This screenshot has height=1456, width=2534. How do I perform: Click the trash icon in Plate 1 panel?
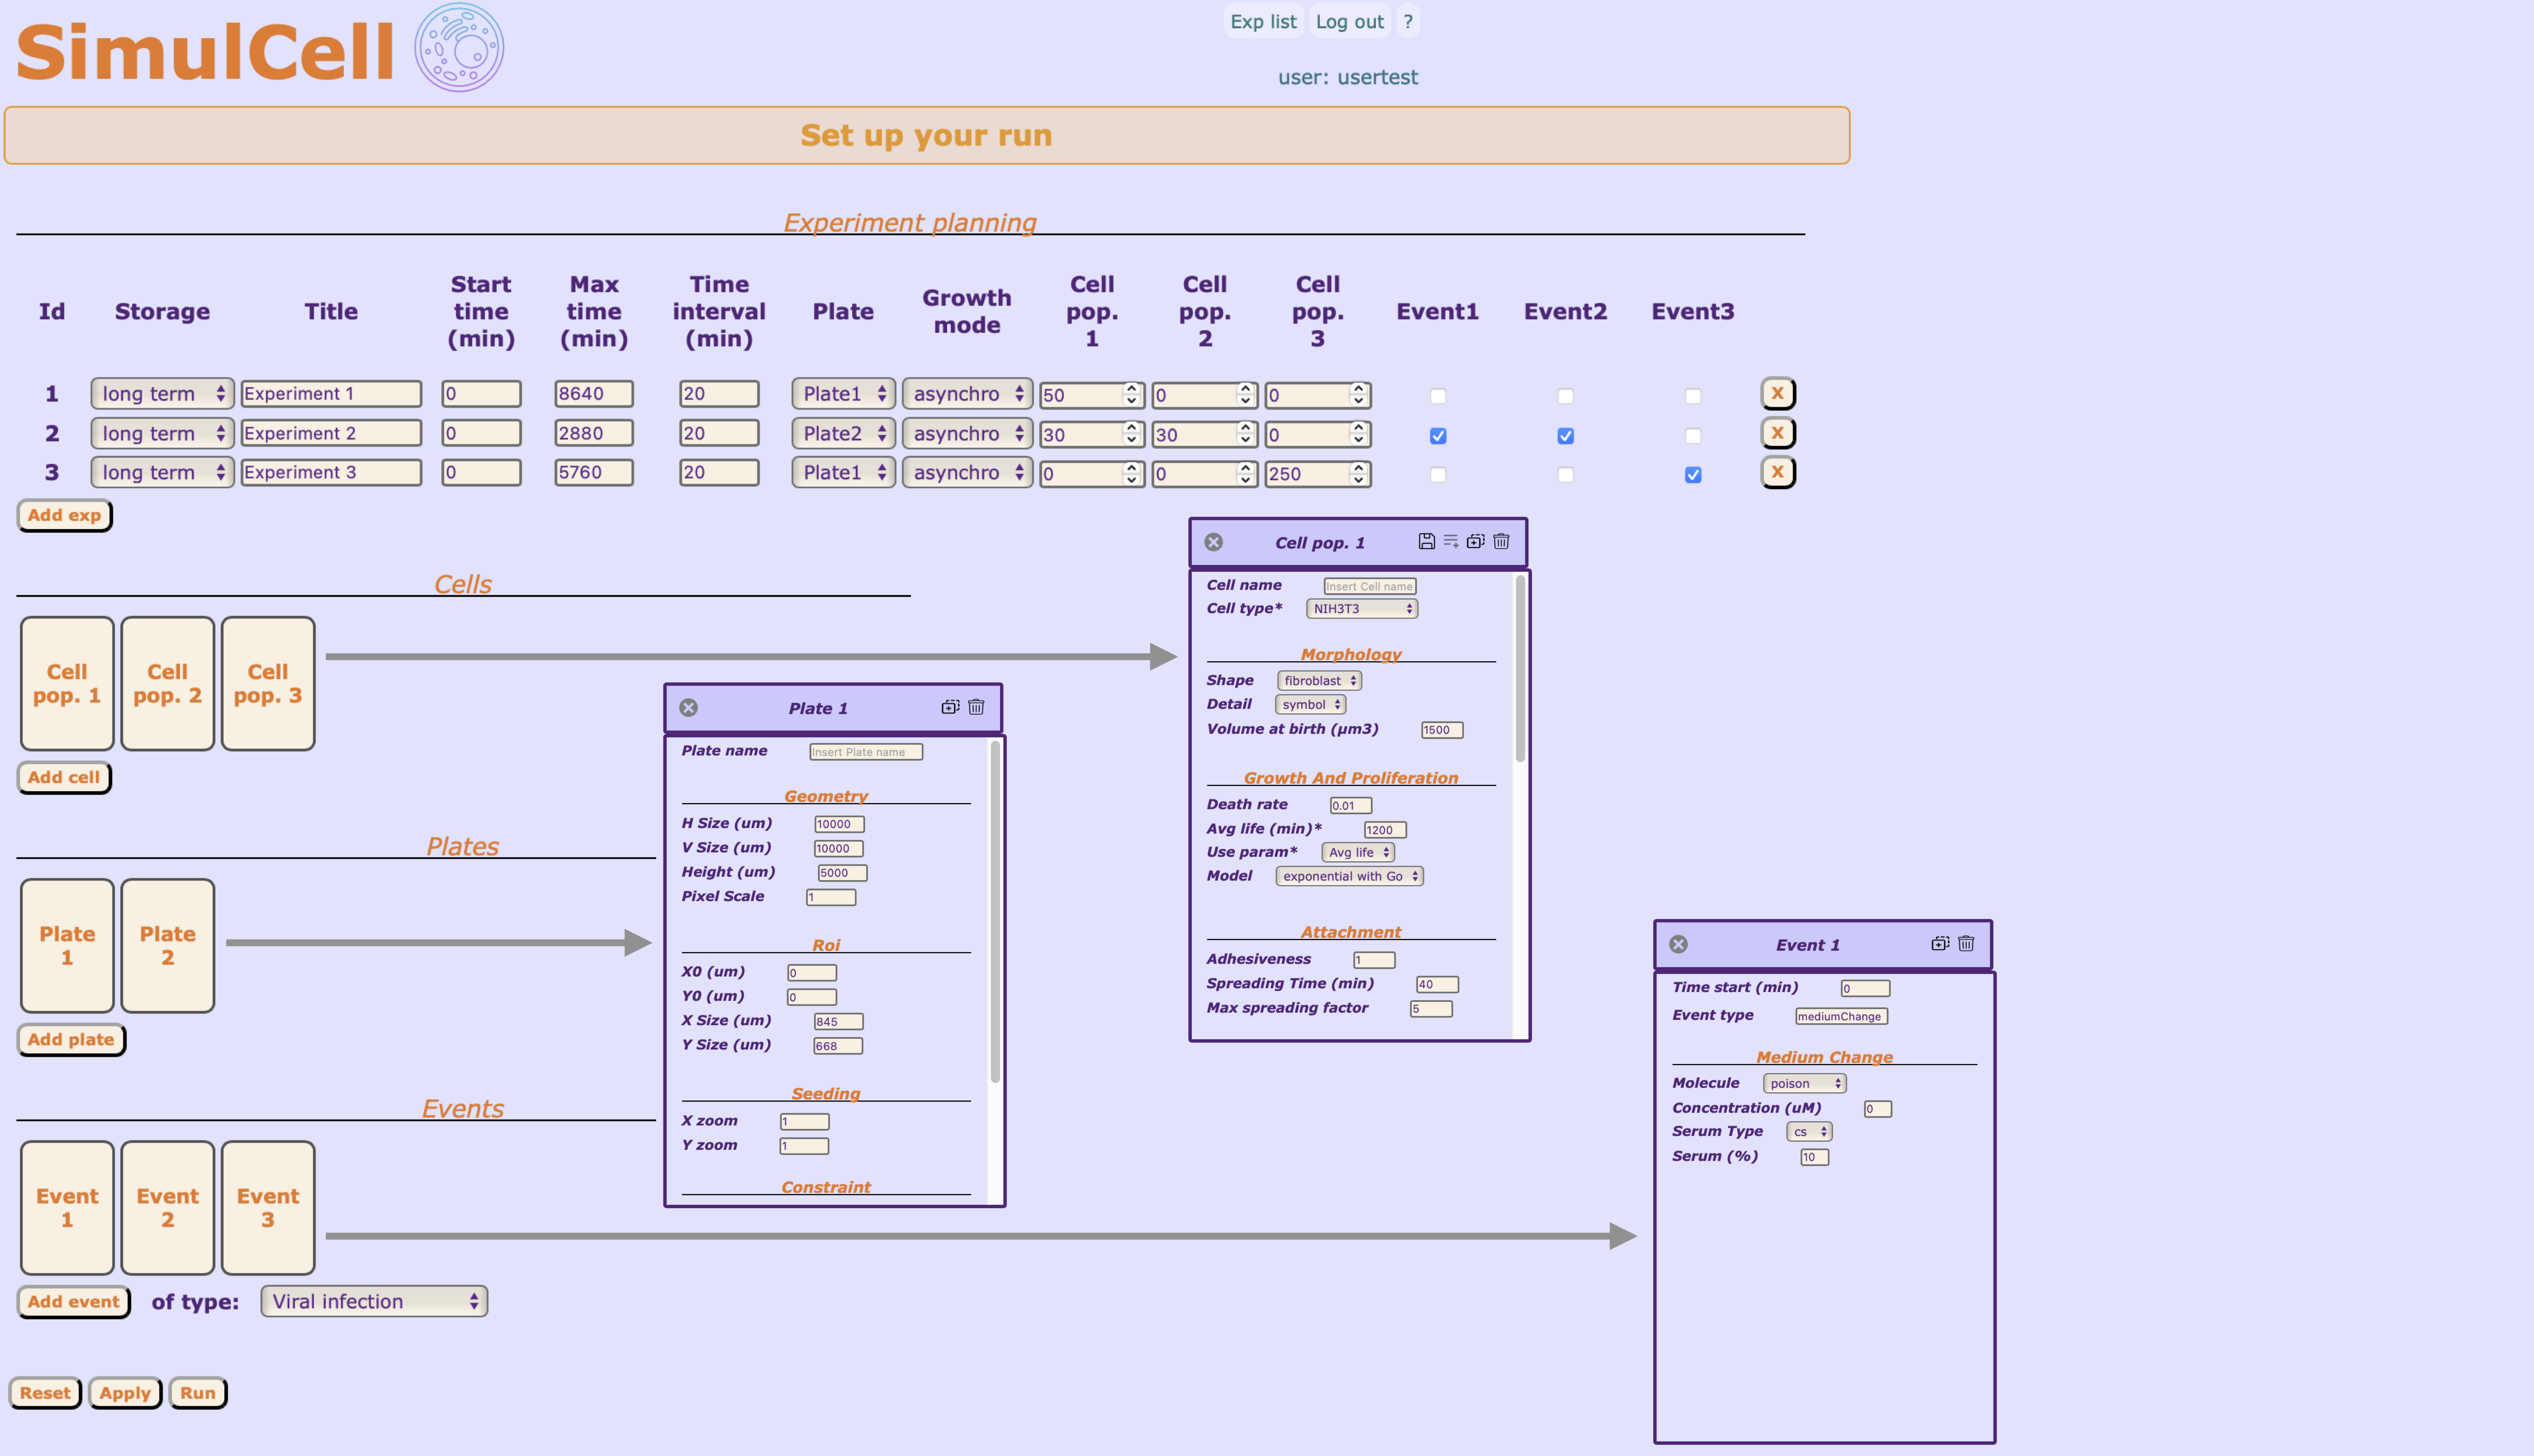(976, 707)
